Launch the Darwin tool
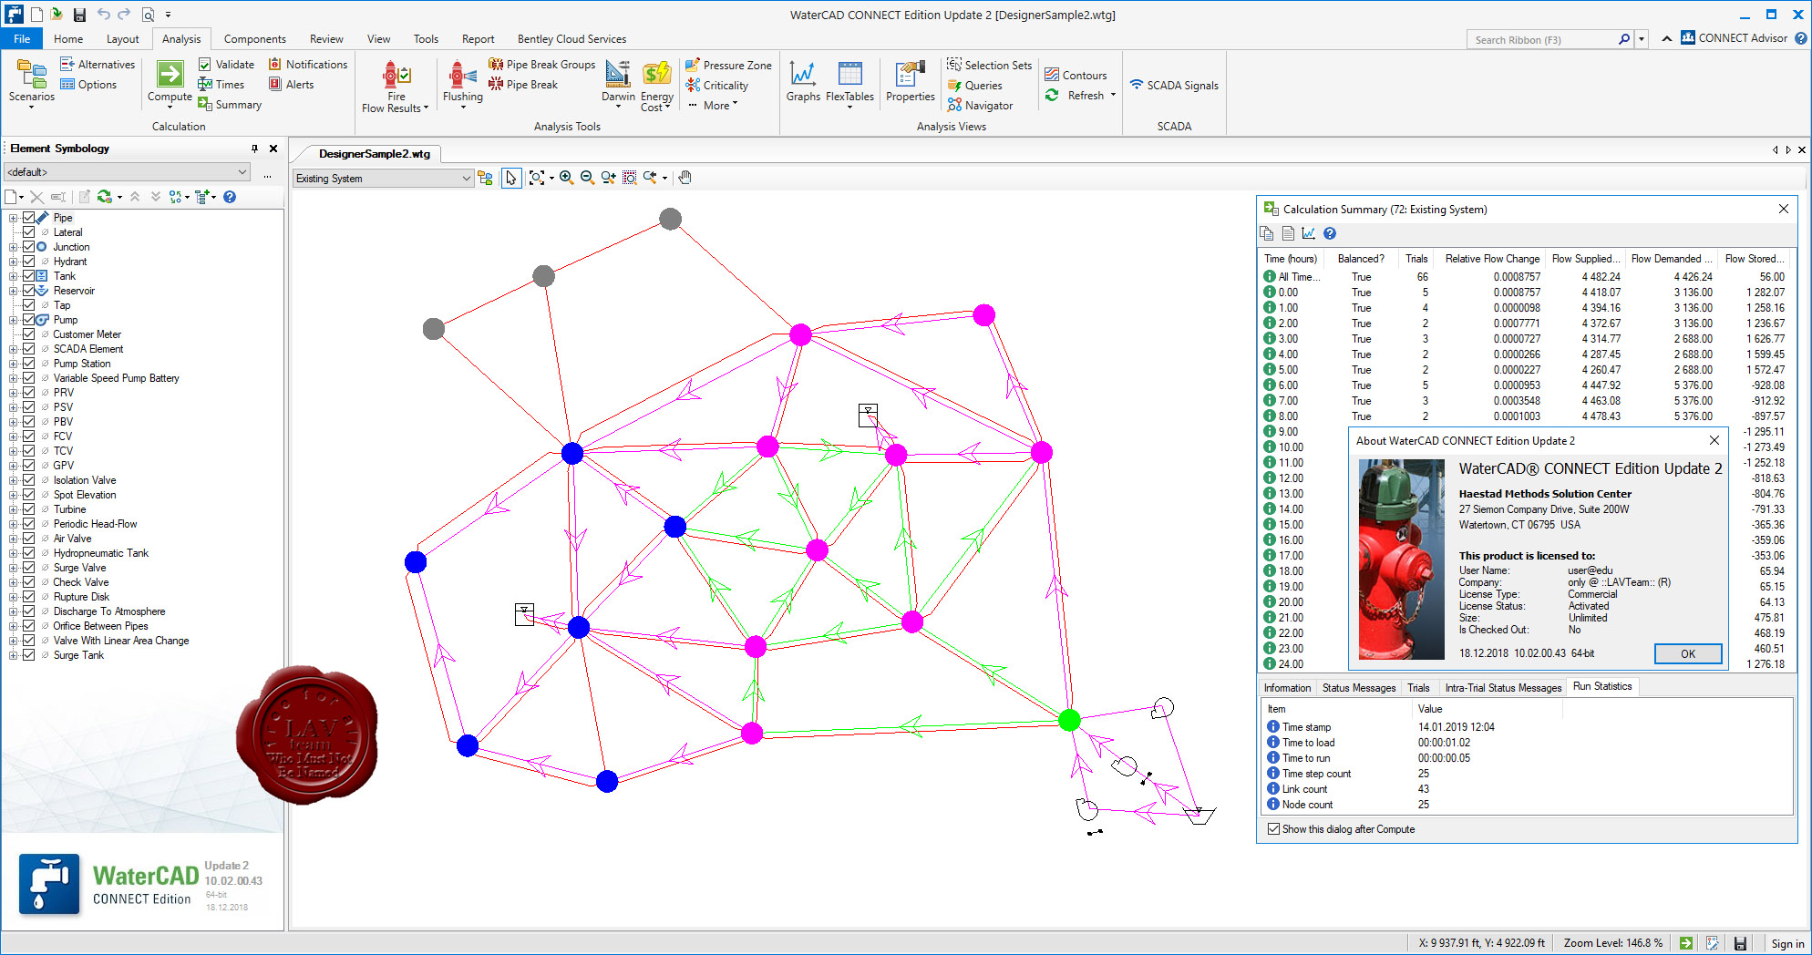 [618, 84]
